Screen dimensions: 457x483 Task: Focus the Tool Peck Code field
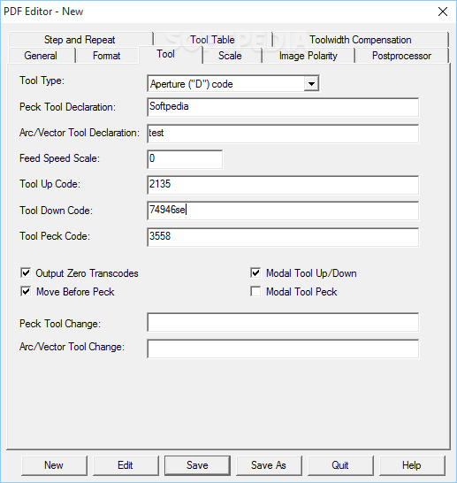point(283,237)
